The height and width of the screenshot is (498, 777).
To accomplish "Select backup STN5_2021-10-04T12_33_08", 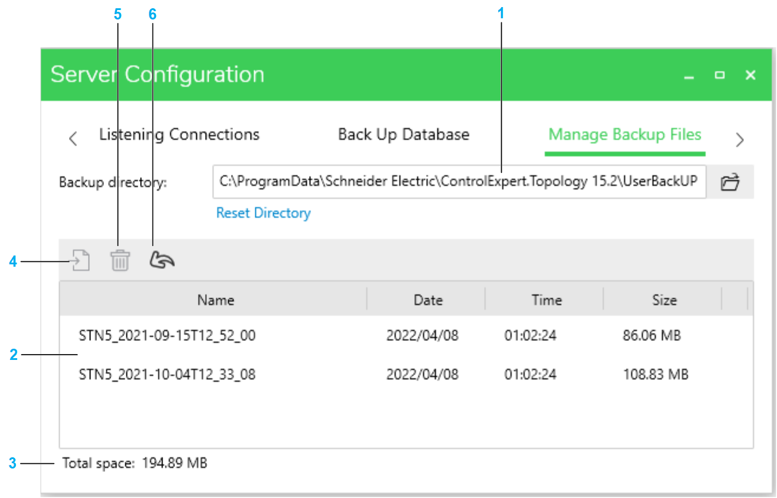I will click(x=167, y=374).
